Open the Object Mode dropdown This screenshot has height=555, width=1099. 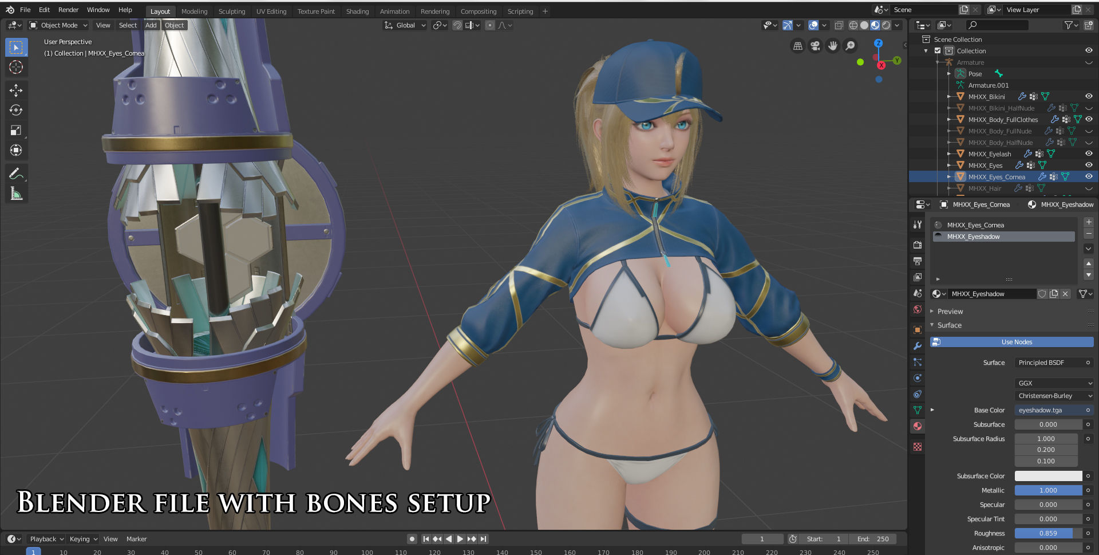tap(59, 25)
